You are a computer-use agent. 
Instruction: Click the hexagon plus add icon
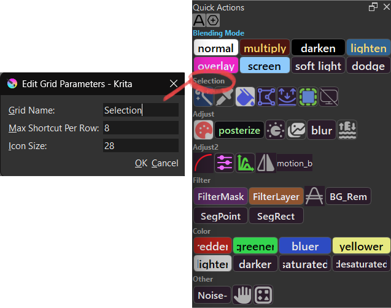[213, 20]
